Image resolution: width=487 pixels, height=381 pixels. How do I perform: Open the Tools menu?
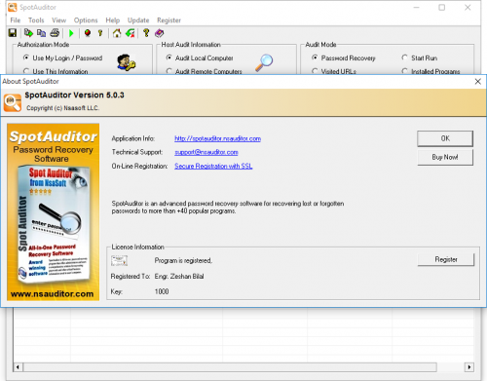(36, 20)
